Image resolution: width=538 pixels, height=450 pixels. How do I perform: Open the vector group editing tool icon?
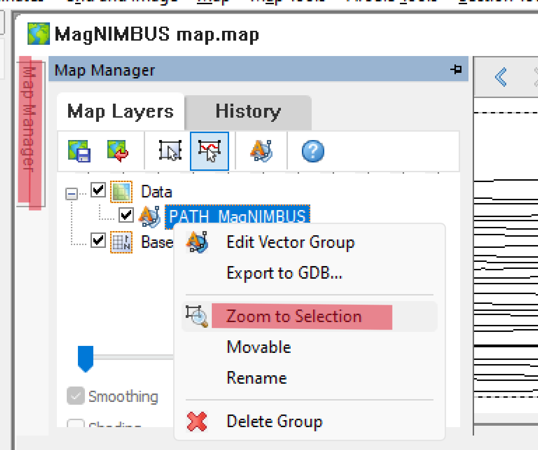click(x=261, y=151)
